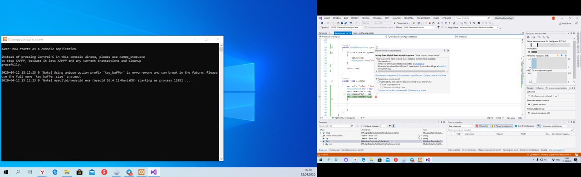
Task: Click the Windows Start button on left taskbar
Action: tap(6, 172)
